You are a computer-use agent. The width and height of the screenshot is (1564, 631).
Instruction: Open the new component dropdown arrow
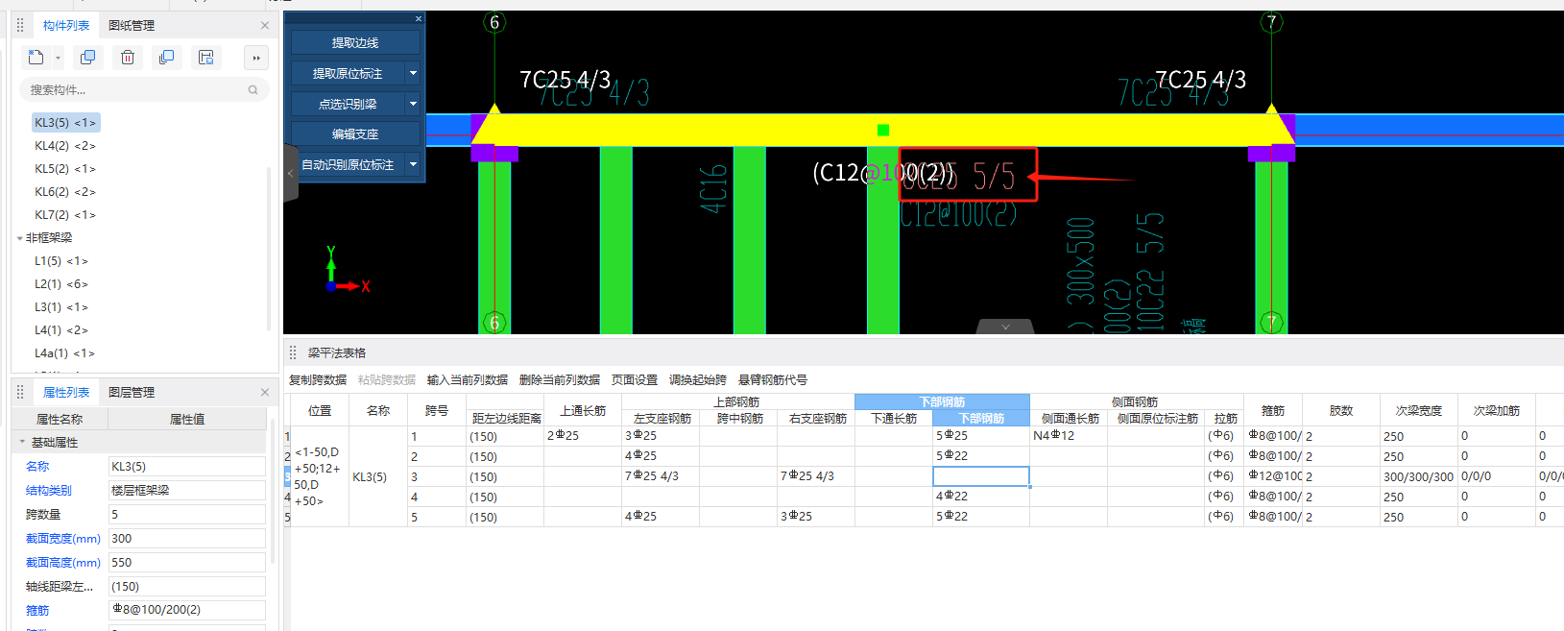click(x=58, y=59)
